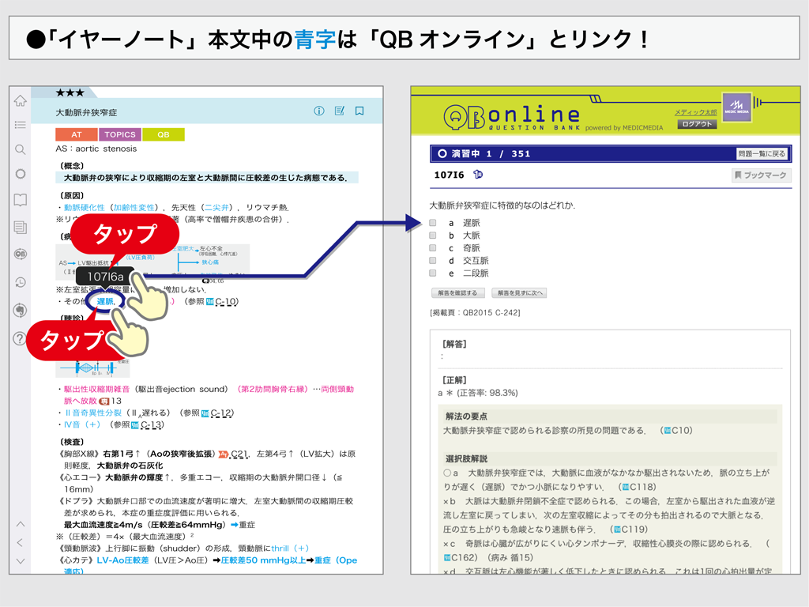Open the 二尖弁 blue link
The width and height of the screenshot is (809, 607).
pos(216,208)
